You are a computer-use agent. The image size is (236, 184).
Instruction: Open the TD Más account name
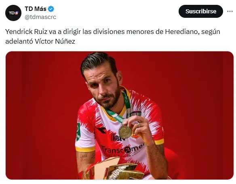click(x=36, y=9)
